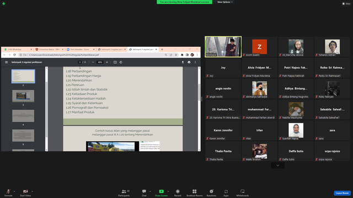
Task: Click the PDF zoom percentage field
Action: point(100,62)
